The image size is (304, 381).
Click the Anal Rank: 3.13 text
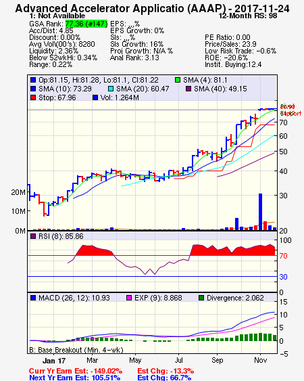pyautogui.click(x=134, y=58)
